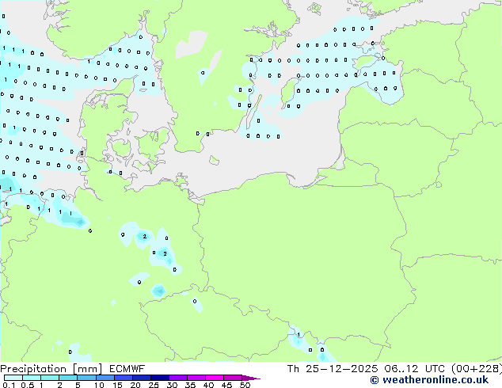Image resolution: width=502 pixels, height=388 pixels.
Task: Pick the 15–20 mm legend color box
Action: coord(124,378)
